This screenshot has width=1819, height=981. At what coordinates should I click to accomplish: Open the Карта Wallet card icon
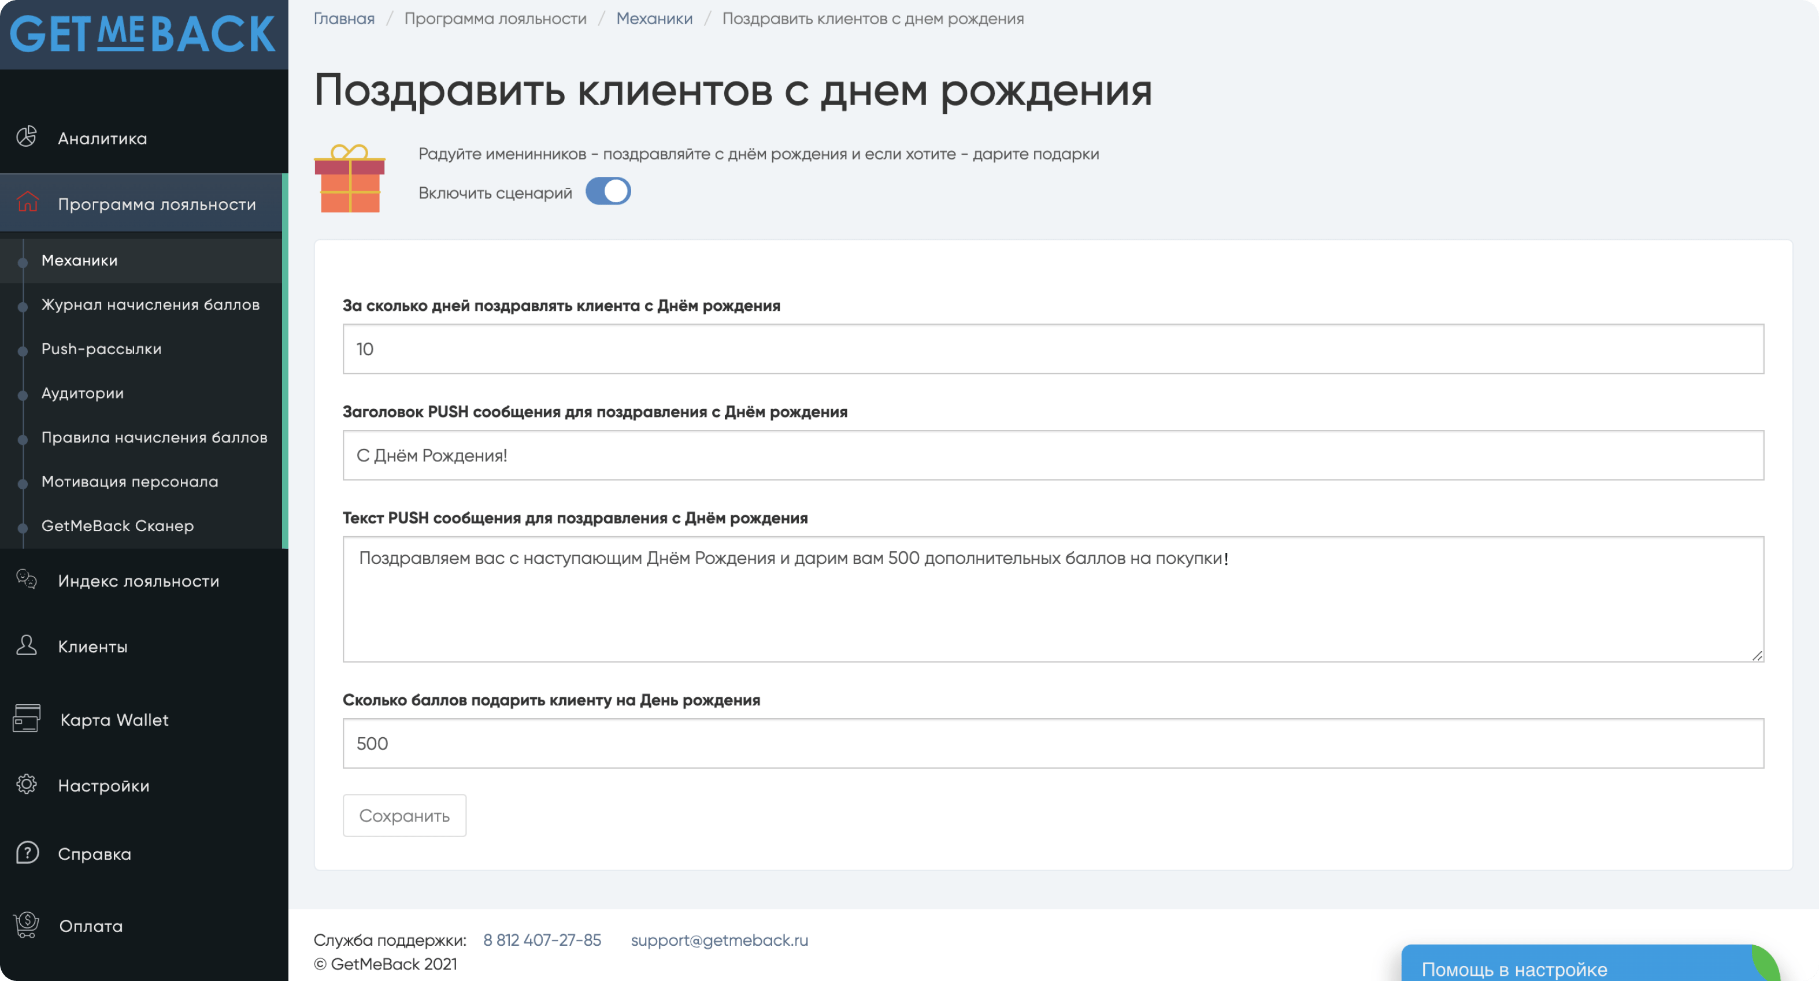27,719
